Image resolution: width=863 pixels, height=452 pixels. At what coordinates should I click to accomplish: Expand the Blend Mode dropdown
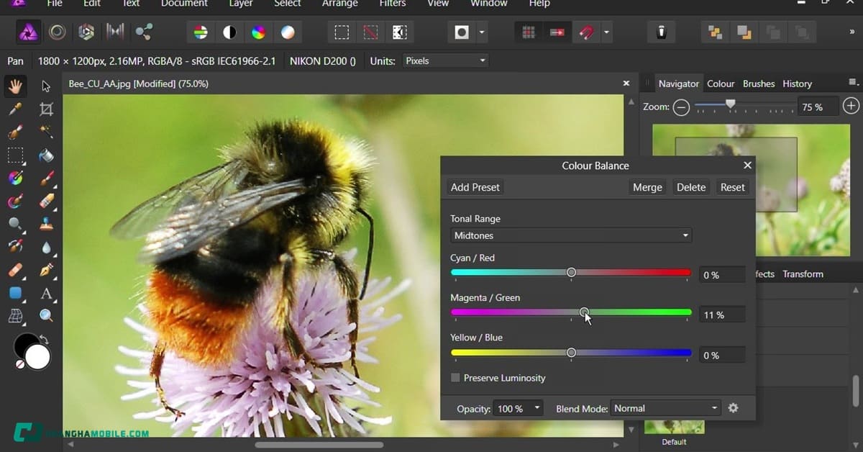click(665, 408)
